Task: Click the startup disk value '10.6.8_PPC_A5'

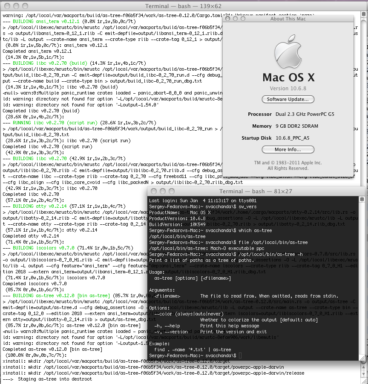Action: click(x=292, y=138)
